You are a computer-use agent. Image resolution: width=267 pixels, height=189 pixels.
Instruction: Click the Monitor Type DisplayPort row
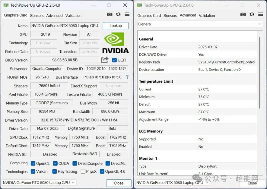[197, 166]
